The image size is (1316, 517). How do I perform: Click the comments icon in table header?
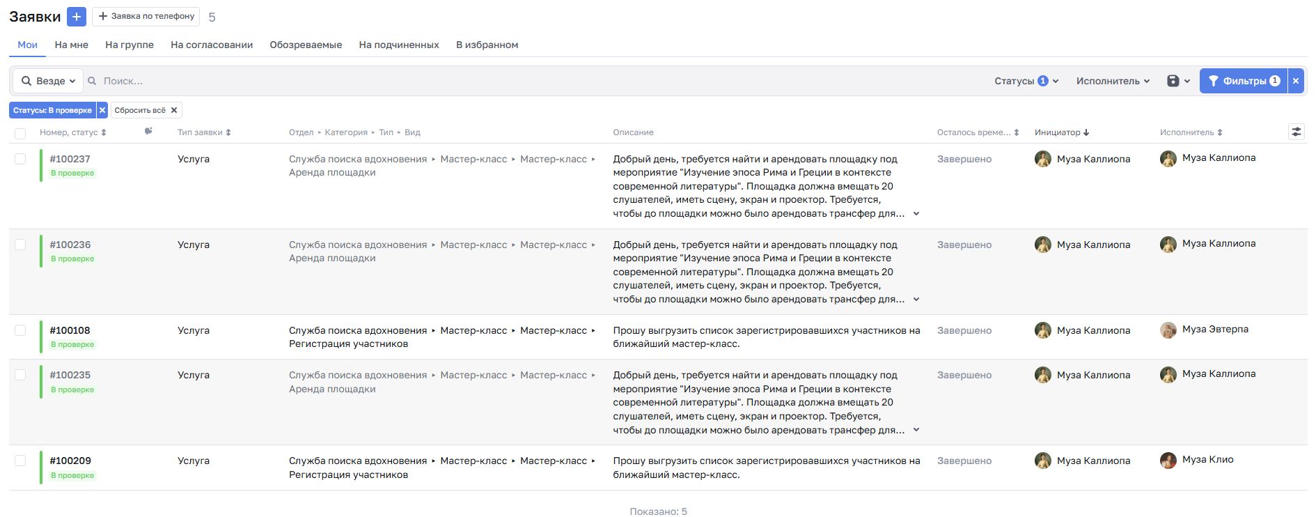tap(148, 132)
